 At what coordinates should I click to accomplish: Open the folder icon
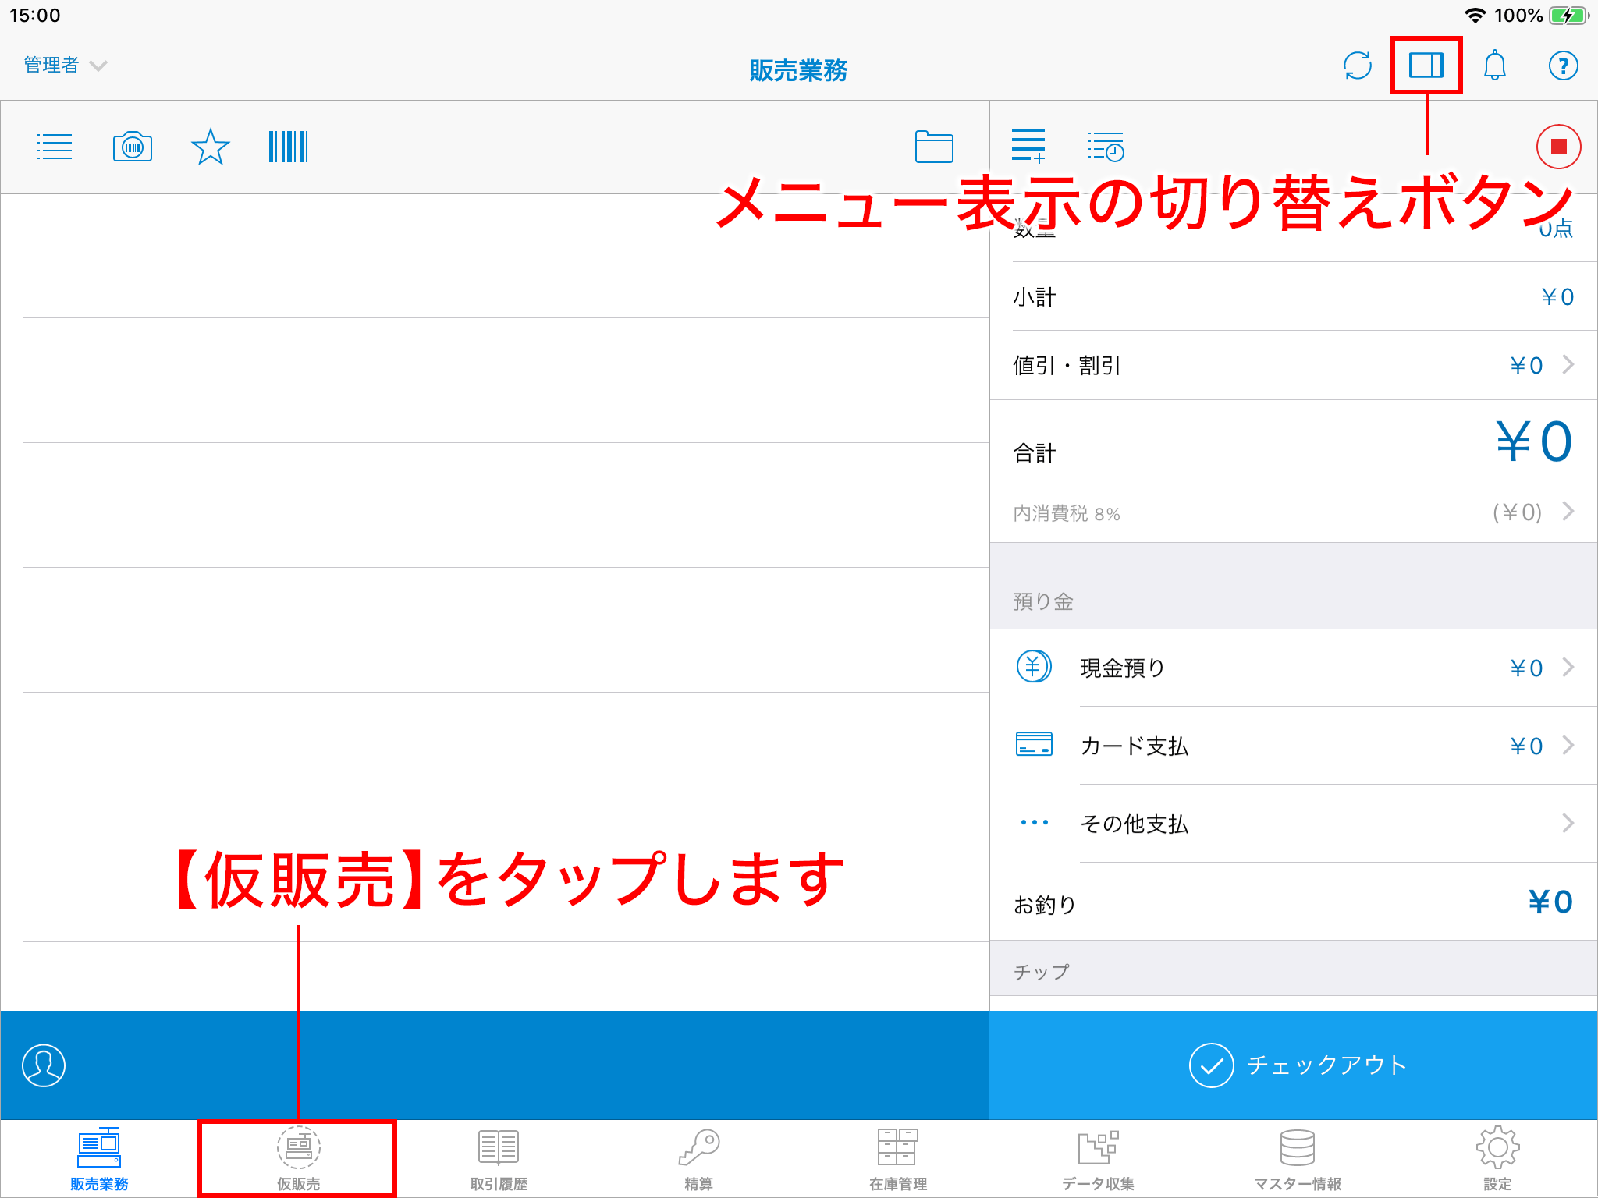click(x=934, y=147)
